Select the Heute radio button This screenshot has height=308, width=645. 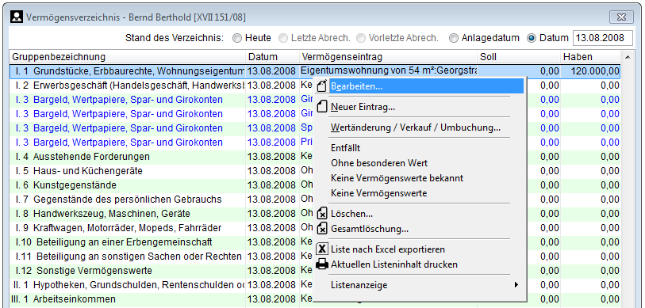[237, 38]
